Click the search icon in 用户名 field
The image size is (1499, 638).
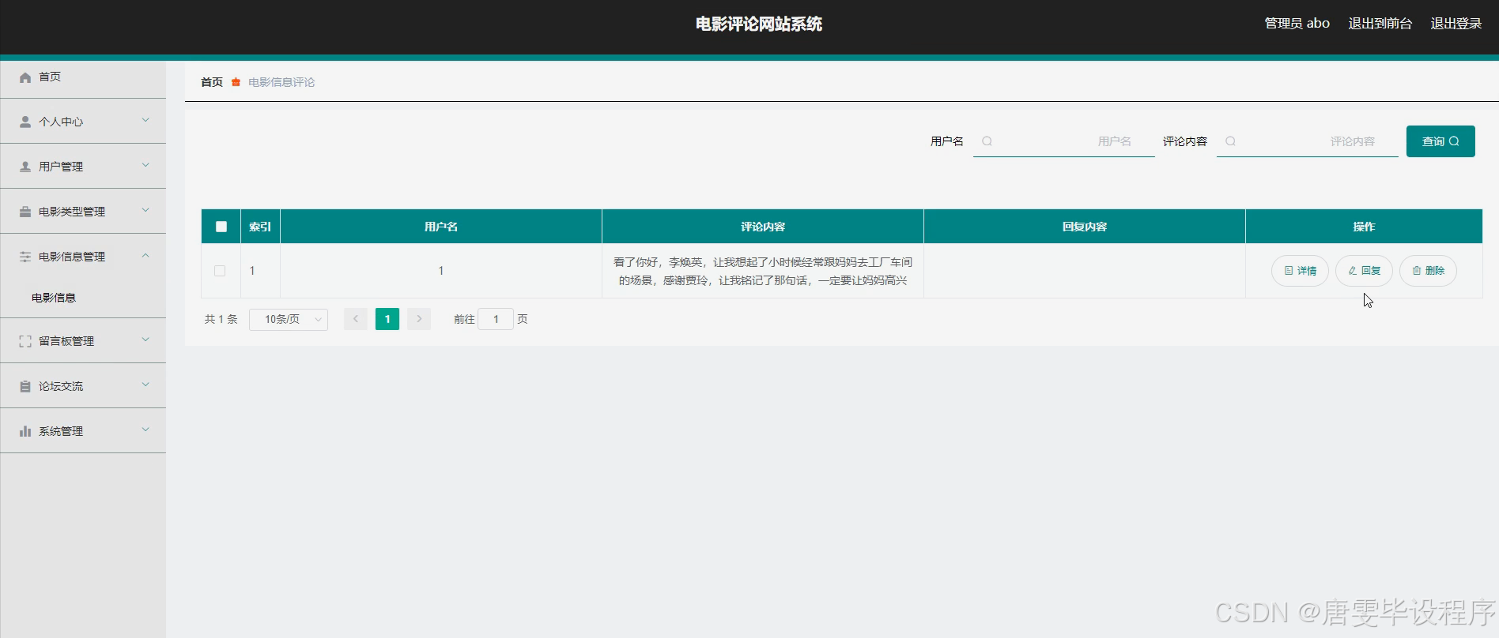(x=987, y=141)
